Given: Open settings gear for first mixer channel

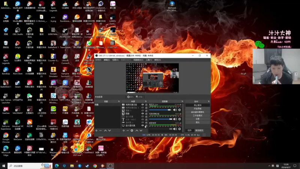Looking at the screenshot, I should (x=180, y=110).
